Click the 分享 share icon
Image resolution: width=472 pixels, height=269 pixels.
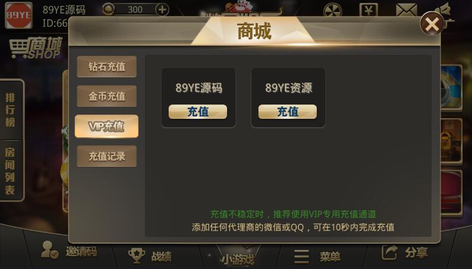(x=390, y=252)
